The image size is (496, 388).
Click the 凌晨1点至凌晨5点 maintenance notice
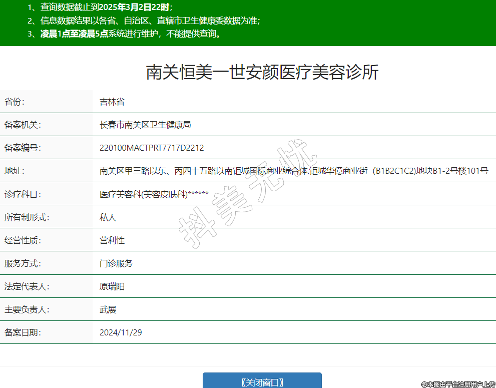click(74, 34)
